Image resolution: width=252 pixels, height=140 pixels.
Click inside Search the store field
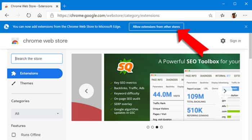(37, 59)
